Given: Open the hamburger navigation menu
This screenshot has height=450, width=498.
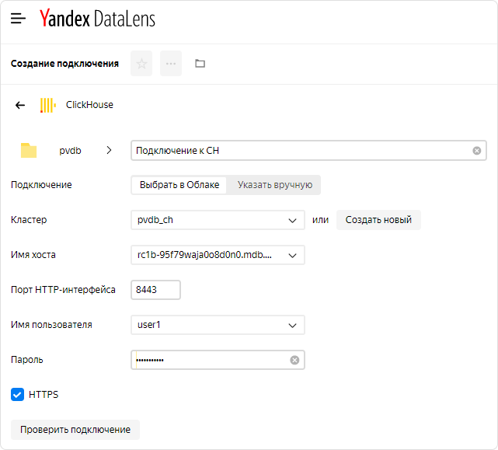Looking at the screenshot, I should coord(18,19).
